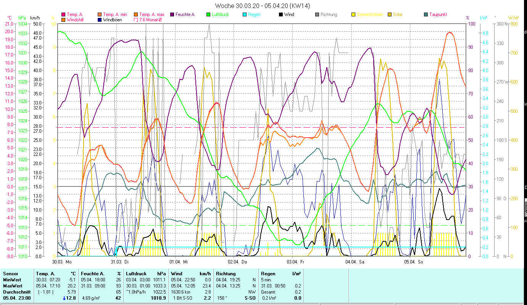Click the '31.03. Di' date label

click(x=121, y=262)
